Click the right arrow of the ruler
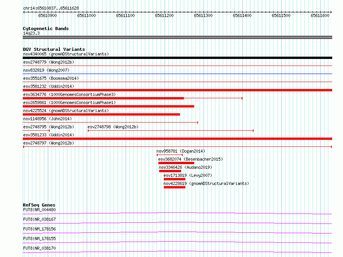The image size is (343, 257). pos(331,12)
